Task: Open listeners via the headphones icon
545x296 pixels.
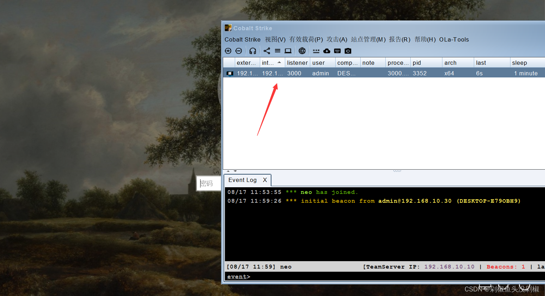Action: click(x=253, y=51)
